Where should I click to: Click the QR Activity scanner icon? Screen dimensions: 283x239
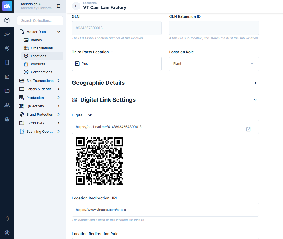click(22, 106)
